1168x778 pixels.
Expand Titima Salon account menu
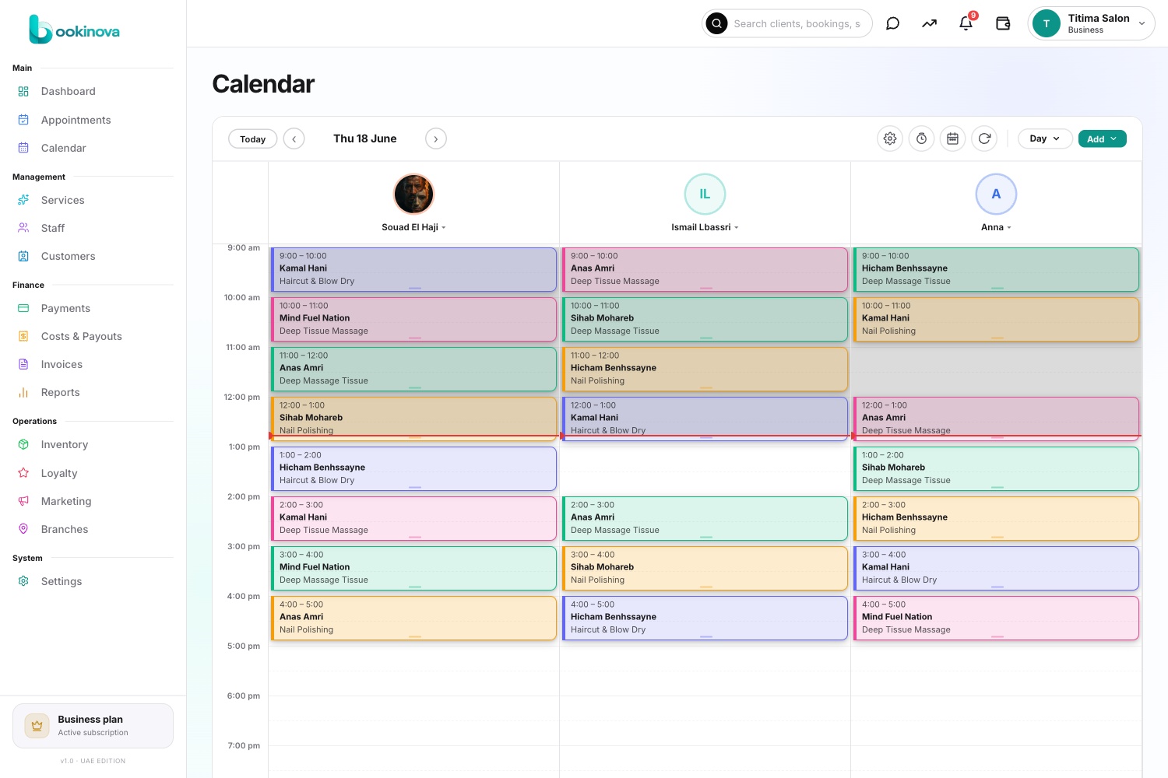point(1091,23)
